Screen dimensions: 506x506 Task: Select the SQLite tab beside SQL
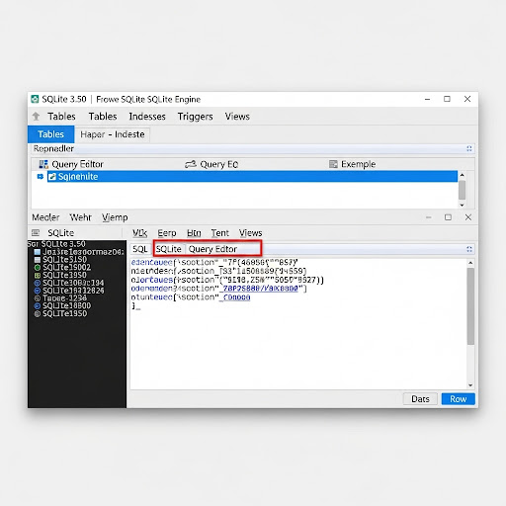(168, 249)
